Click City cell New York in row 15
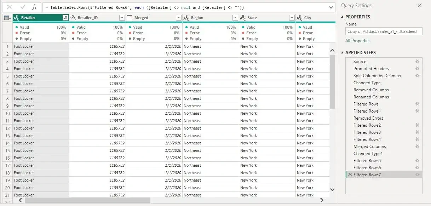Screen dimensions: 431x206 point(312,150)
